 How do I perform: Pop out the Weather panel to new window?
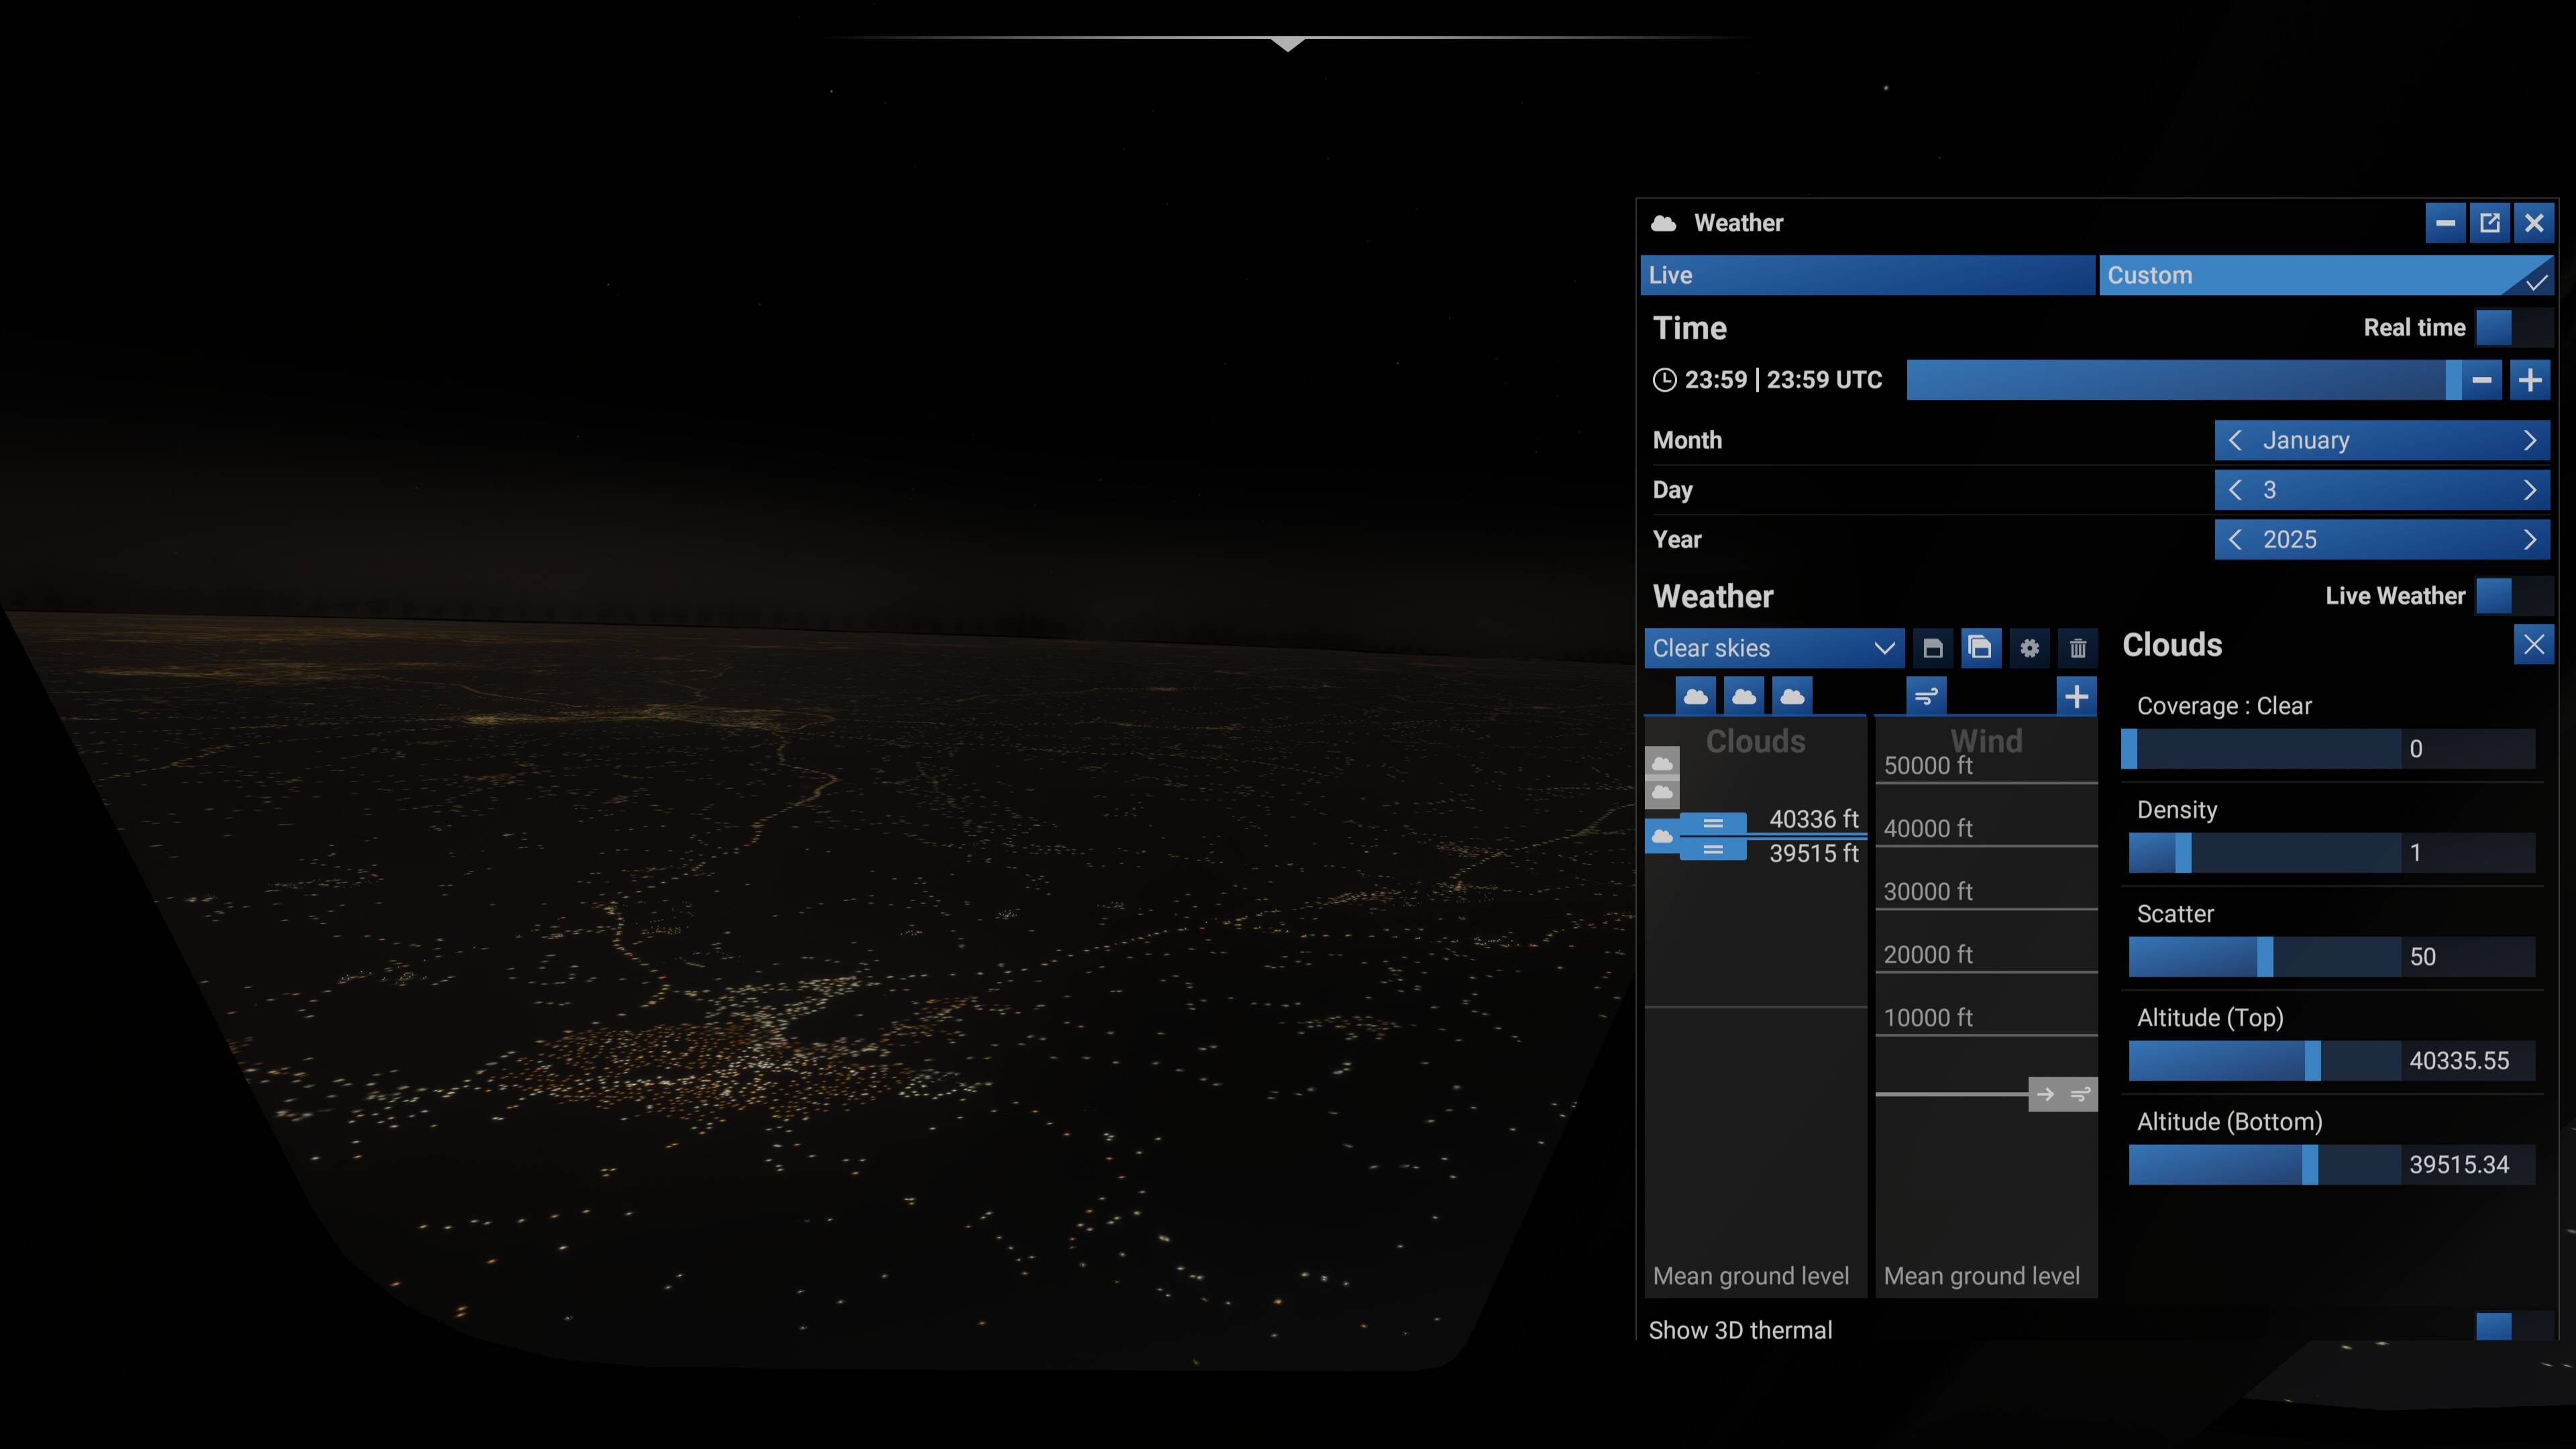(x=2489, y=223)
